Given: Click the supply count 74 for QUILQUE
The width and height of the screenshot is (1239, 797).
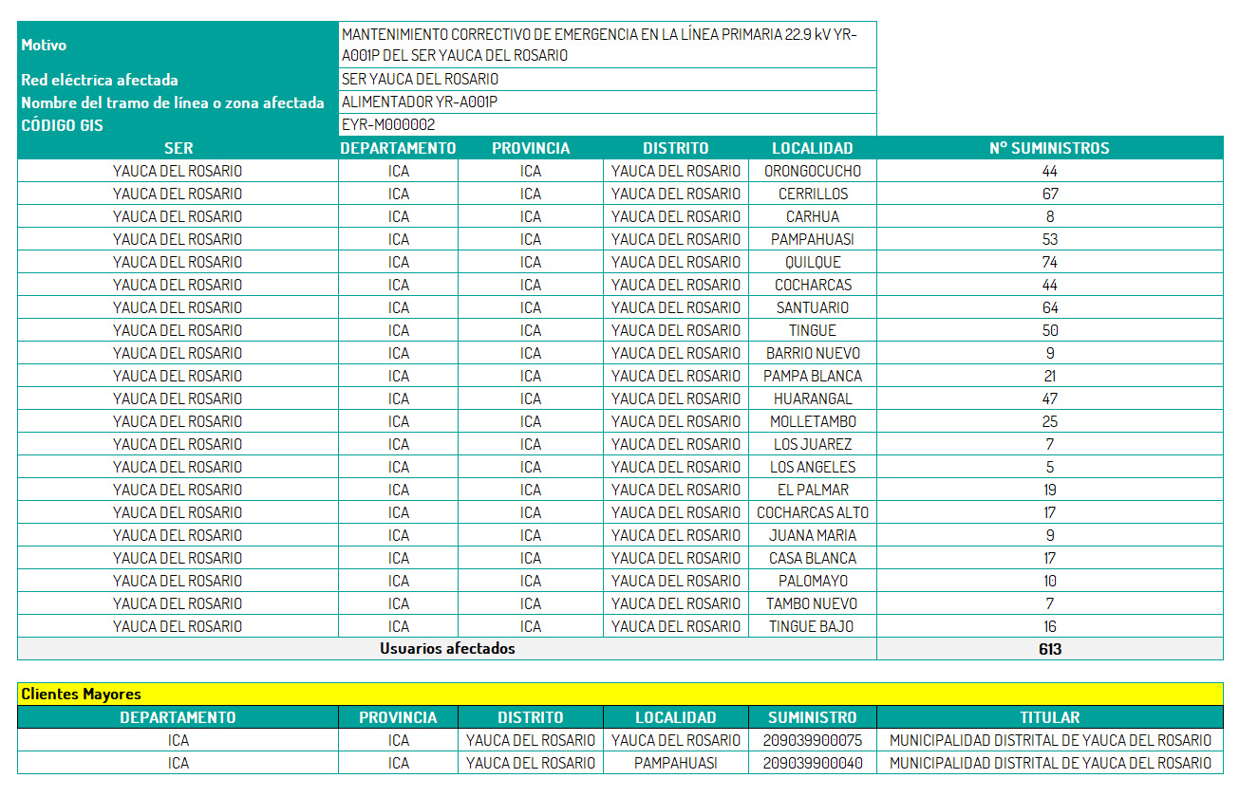Looking at the screenshot, I should click(x=1049, y=262).
